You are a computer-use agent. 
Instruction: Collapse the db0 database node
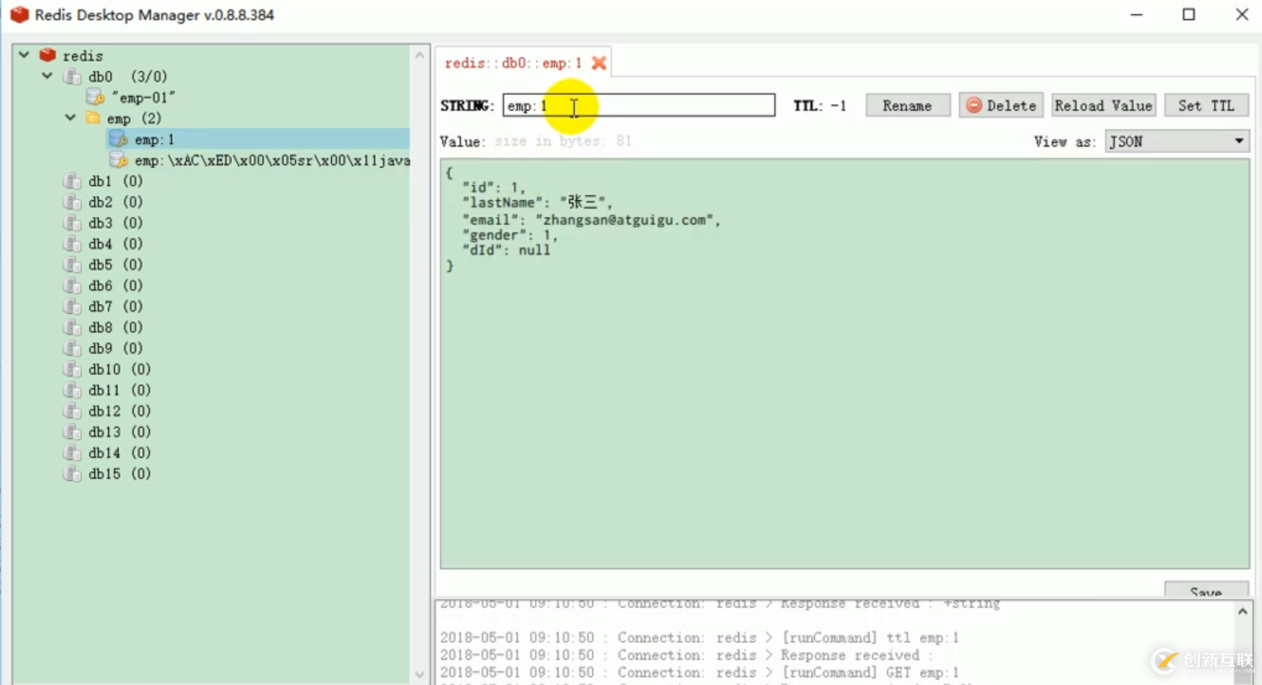pyautogui.click(x=47, y=76)
